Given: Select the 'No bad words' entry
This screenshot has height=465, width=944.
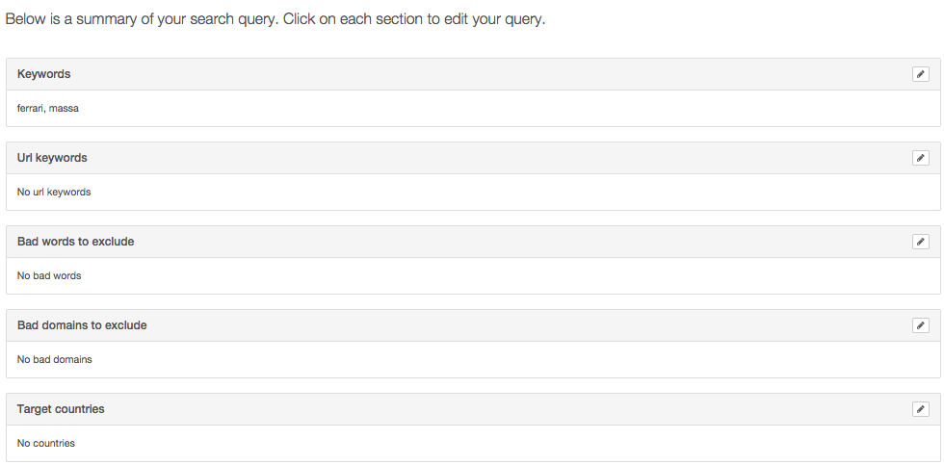Looking at the screenshot, I should [49, 276].
